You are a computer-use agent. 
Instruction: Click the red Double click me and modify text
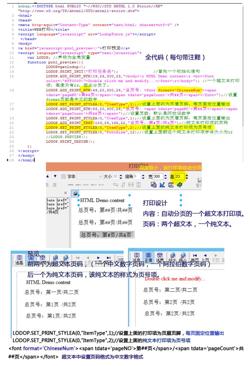coord(175,279)
